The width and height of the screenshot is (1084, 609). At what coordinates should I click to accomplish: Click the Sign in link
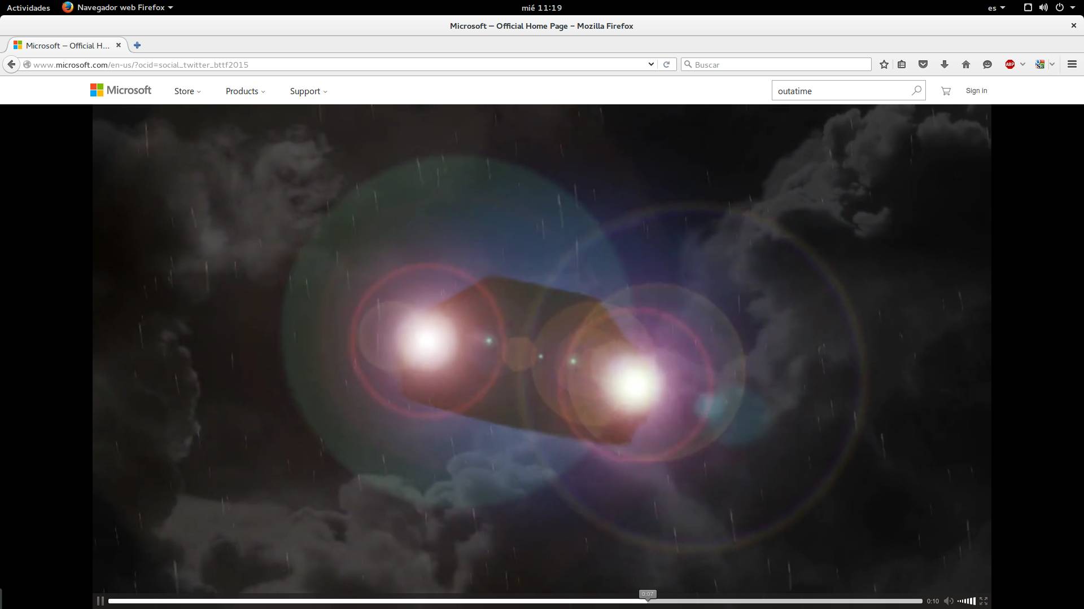976,91
